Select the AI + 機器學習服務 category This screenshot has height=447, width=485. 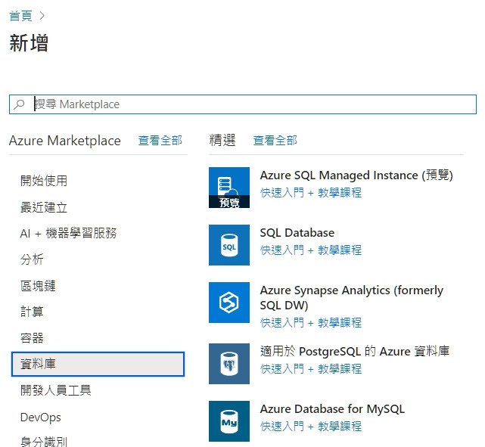click(68, 233)
